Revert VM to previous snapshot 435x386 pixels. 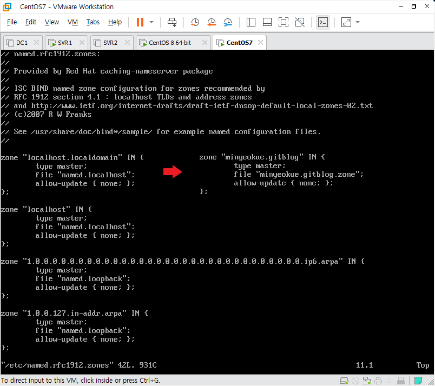coord(212,22)
